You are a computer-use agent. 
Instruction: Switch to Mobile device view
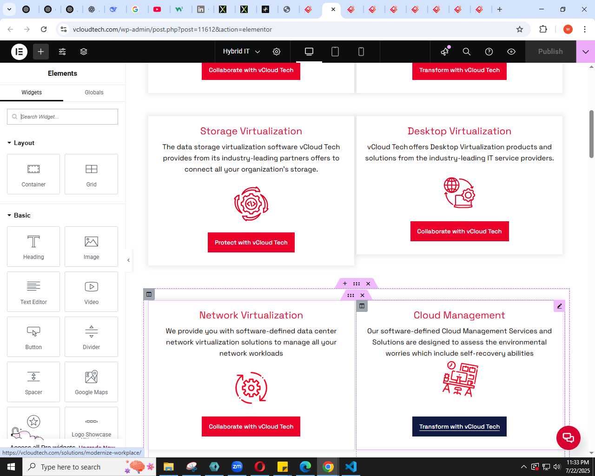[361, 52]
